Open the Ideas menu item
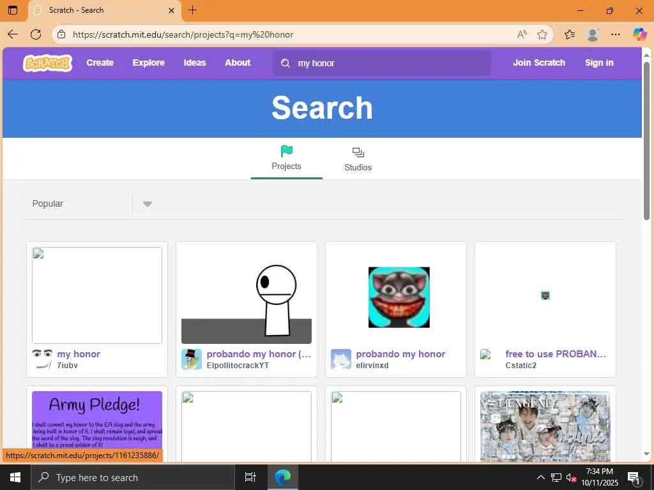The width and height of the screenshot is (654, 490). (x=195, y=63)
